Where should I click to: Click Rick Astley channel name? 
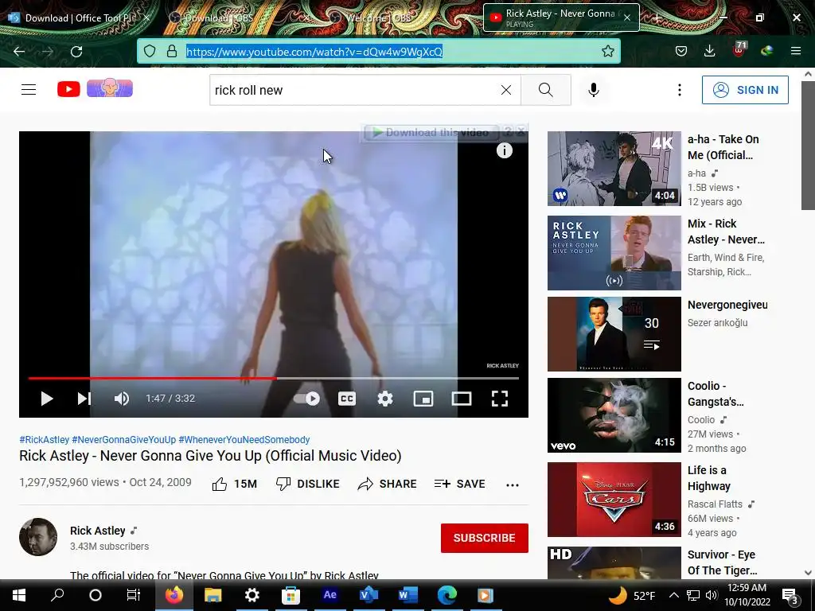(98, 531)
